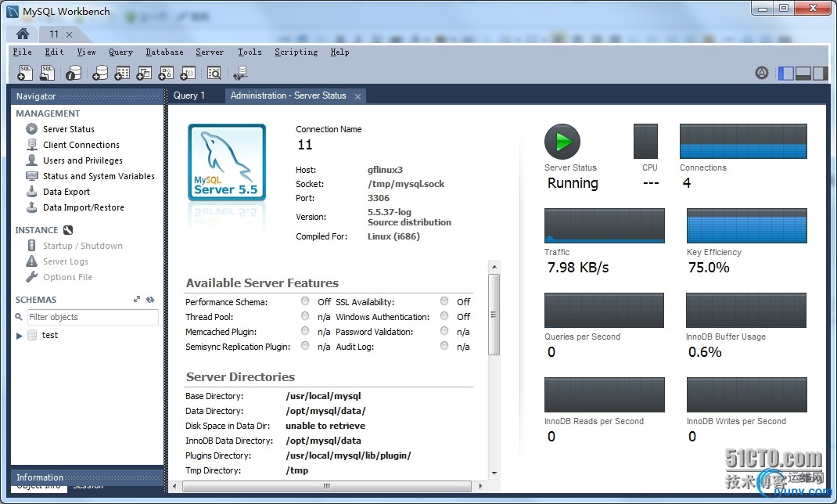Click the vertical scrollbar in server features
This screenshot has width=837, height=504.
point(494,315)
